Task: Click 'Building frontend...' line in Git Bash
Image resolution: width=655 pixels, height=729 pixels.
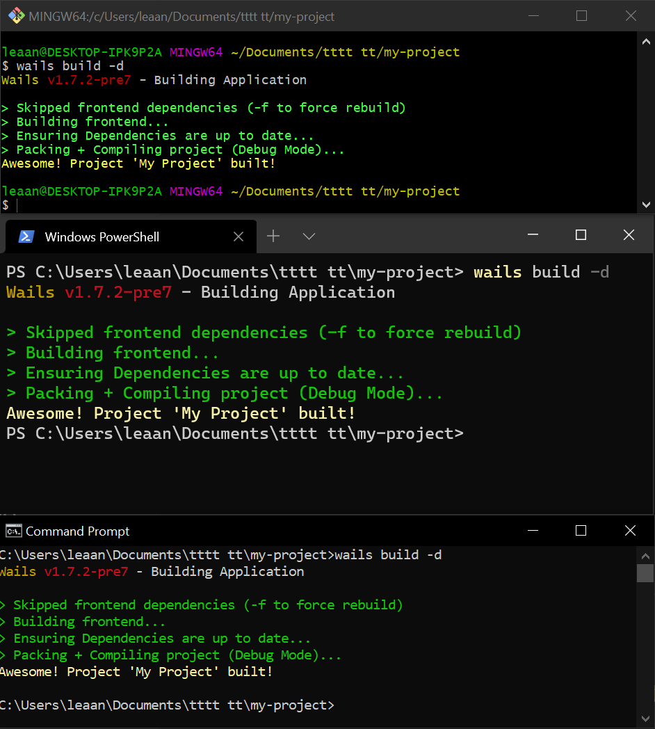Action: point(85,122)
